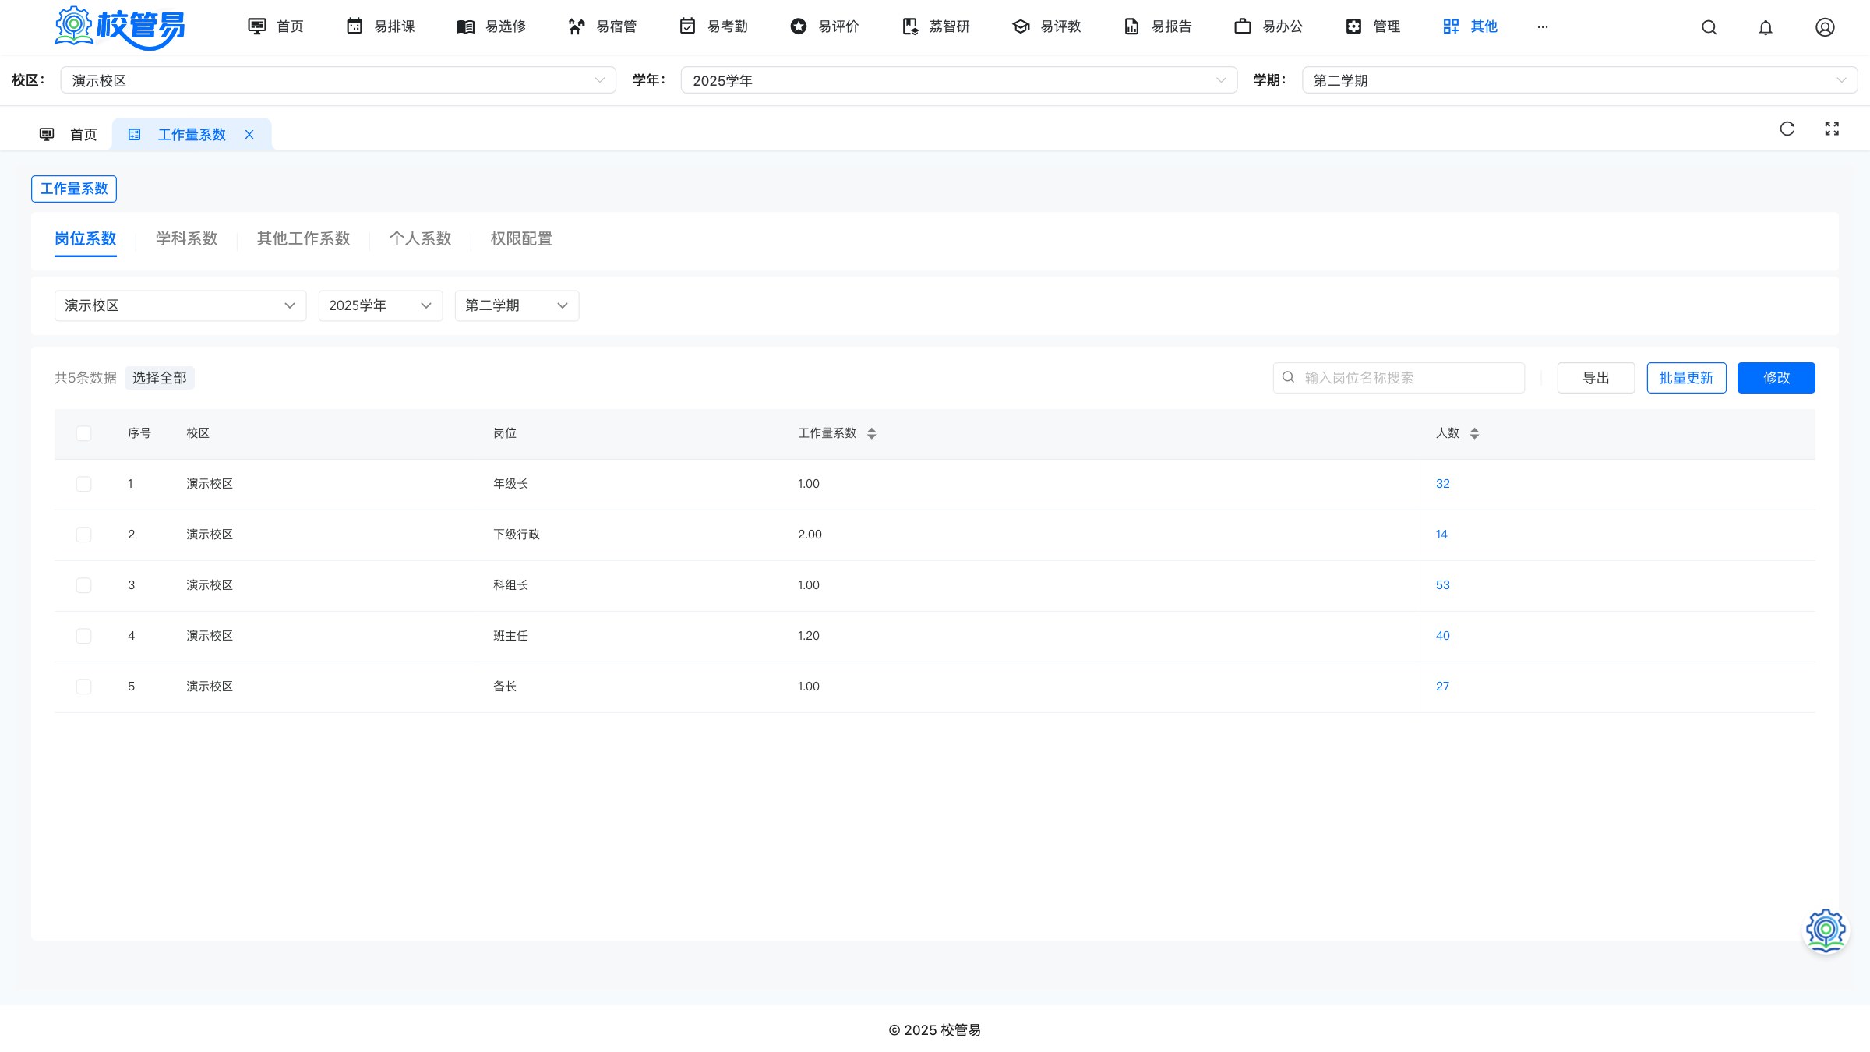The width and height of the screenshot is (1870, 1052).
Task: Refresh the current page tab
Action: point(1787,129)
